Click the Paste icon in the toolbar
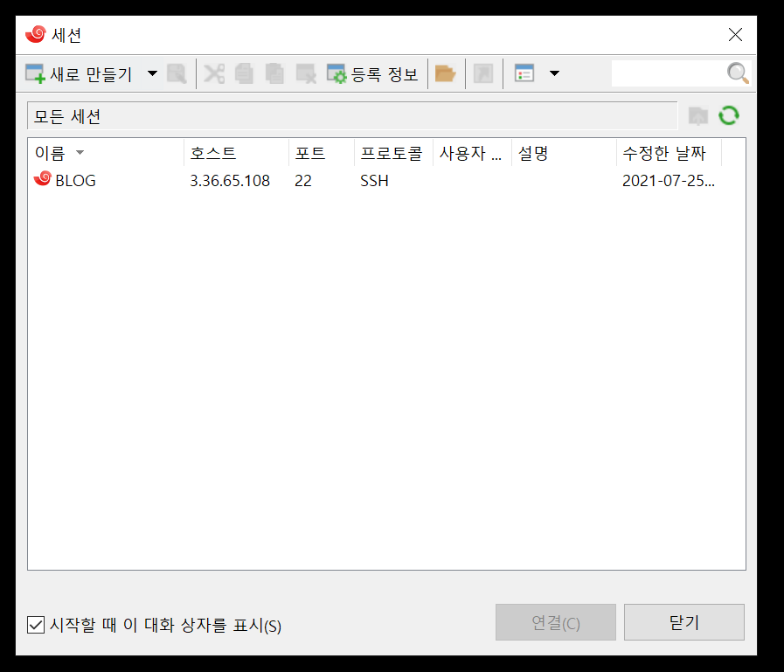Image resolution: width=784 pixels, height=672 pixels. point(274,74)
